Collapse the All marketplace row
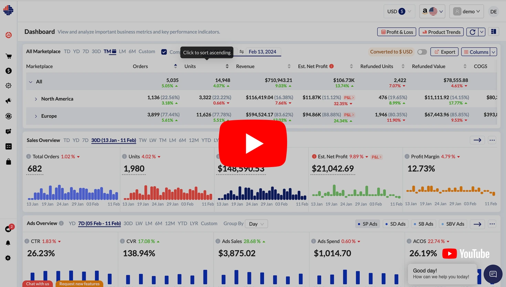This screenshot has height=287, width=506. (x=31, y=82)
